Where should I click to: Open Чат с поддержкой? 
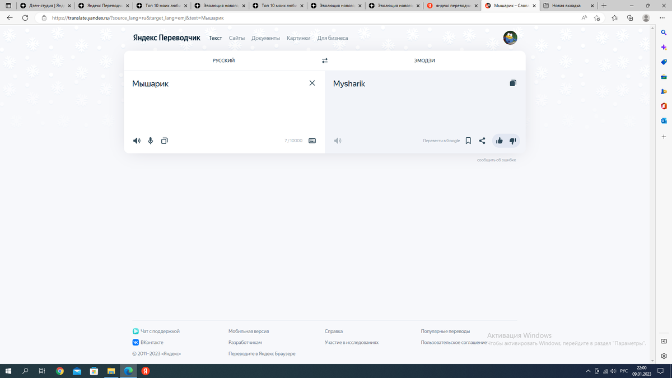[x=156, y=331]
